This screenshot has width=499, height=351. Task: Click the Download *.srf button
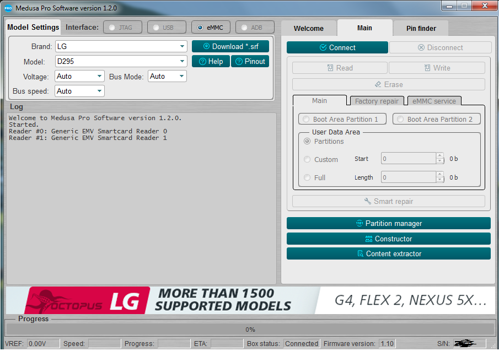tap(230, 46)
